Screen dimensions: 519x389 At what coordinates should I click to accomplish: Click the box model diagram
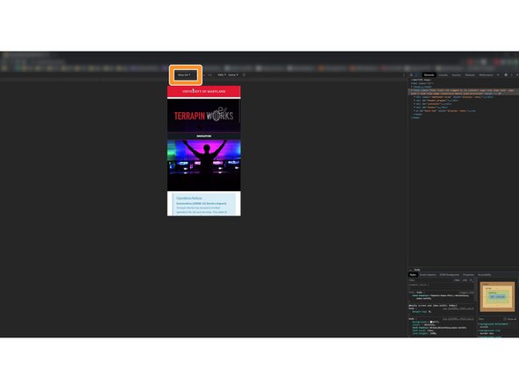[x=497, y=297]
